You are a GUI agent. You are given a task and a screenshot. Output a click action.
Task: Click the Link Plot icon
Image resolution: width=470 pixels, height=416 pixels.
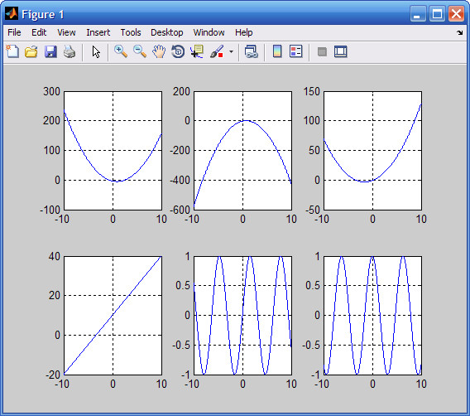click(x=252, y=51)
